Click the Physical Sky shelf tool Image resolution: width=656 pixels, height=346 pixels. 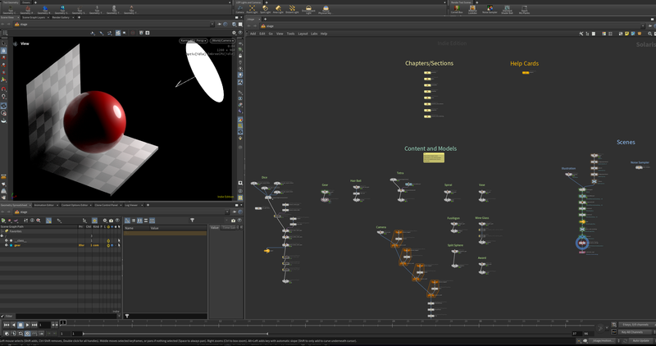tap(325, 9)
